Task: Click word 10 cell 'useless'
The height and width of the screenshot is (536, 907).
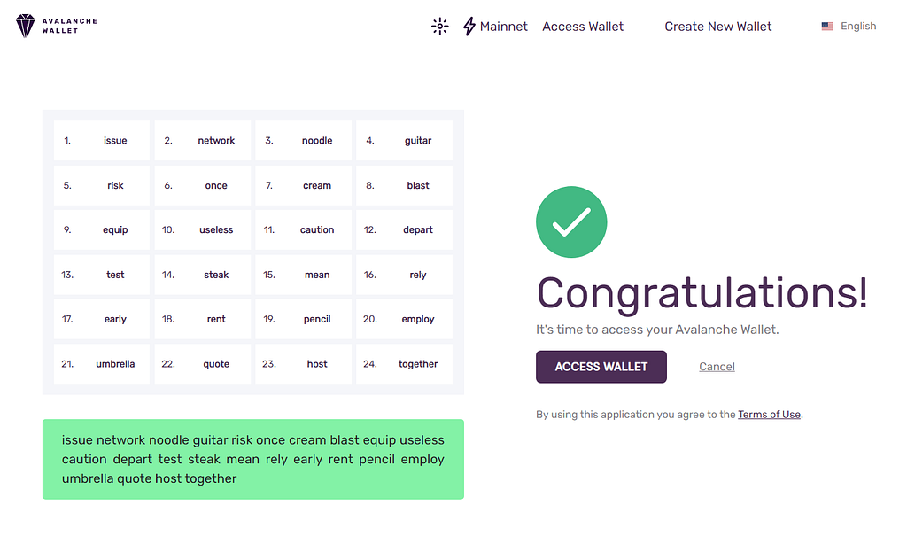Action: [x=203, y=229]
